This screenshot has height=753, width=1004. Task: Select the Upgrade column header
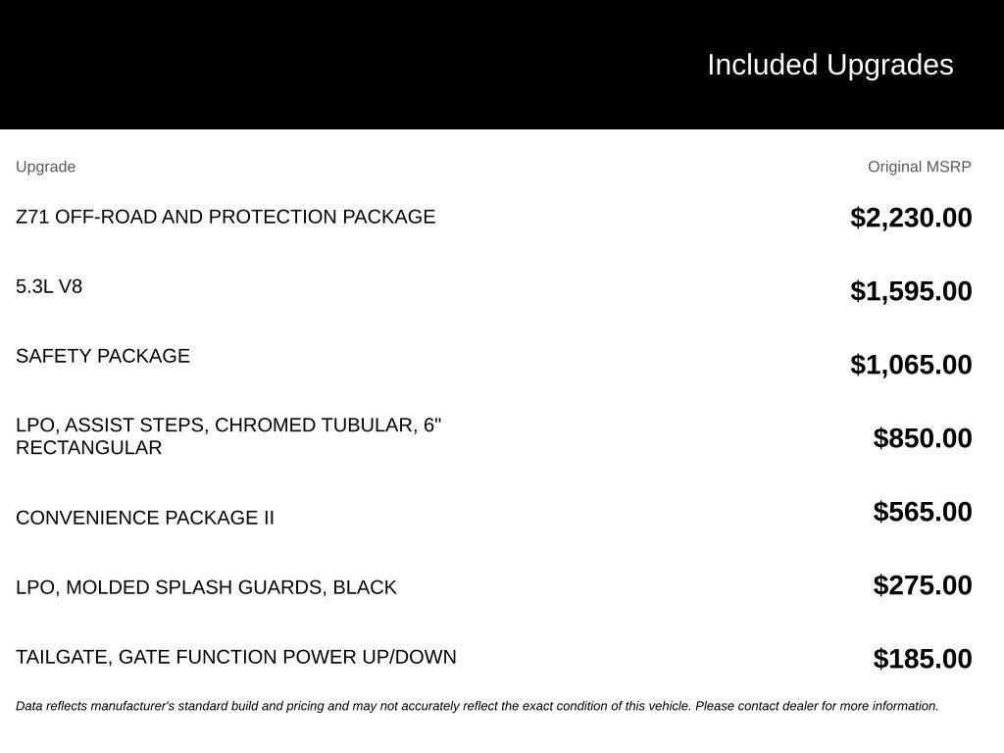click(45, 167)
